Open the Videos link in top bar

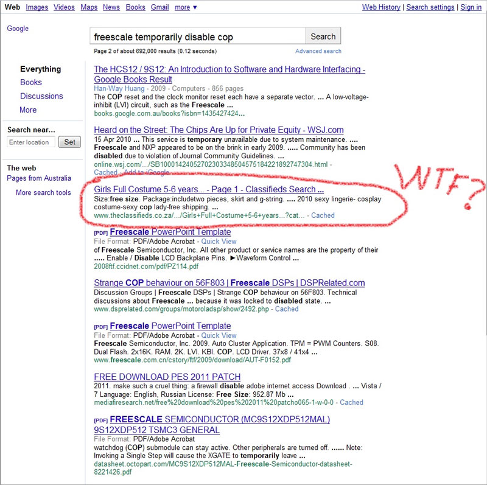(x=64, y=7)
